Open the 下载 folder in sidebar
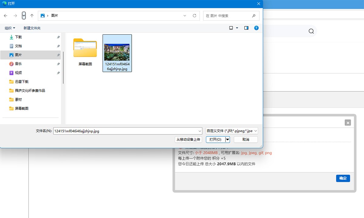Image resolution: width=364 pixels, height=218 pixels. click(x=19, y=37)
